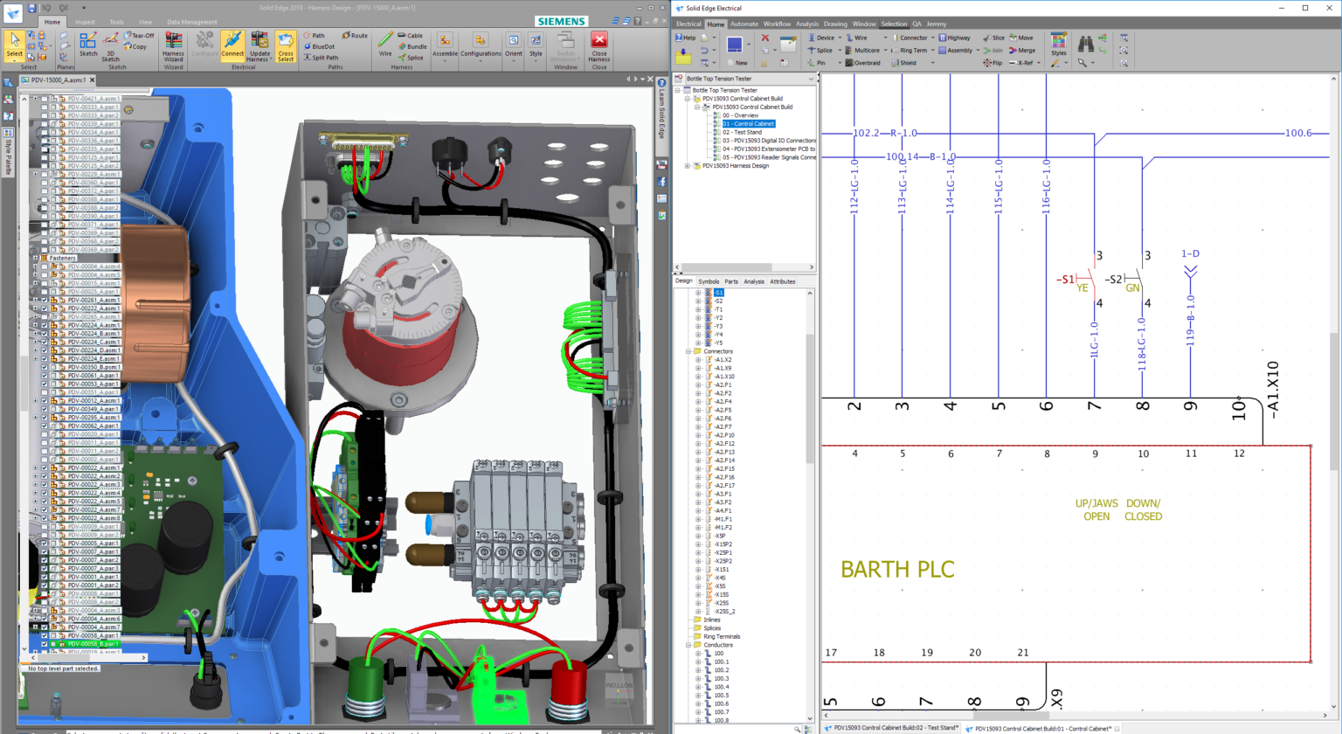Switch to the Inspect ribbon tab
1342x734 pixels.
[x=85, y=22]
